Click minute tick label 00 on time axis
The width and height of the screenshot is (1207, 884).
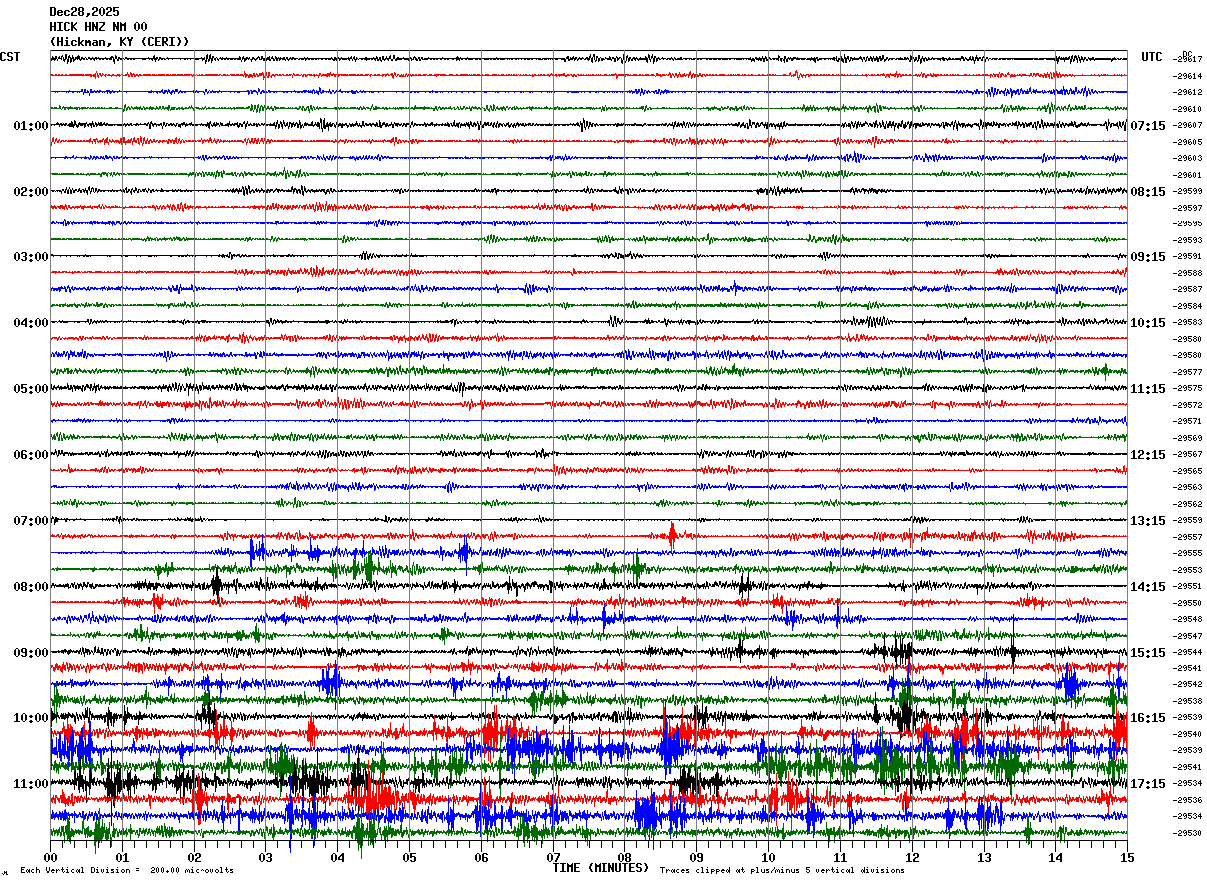pyautogui.click(x=50, y=857)
